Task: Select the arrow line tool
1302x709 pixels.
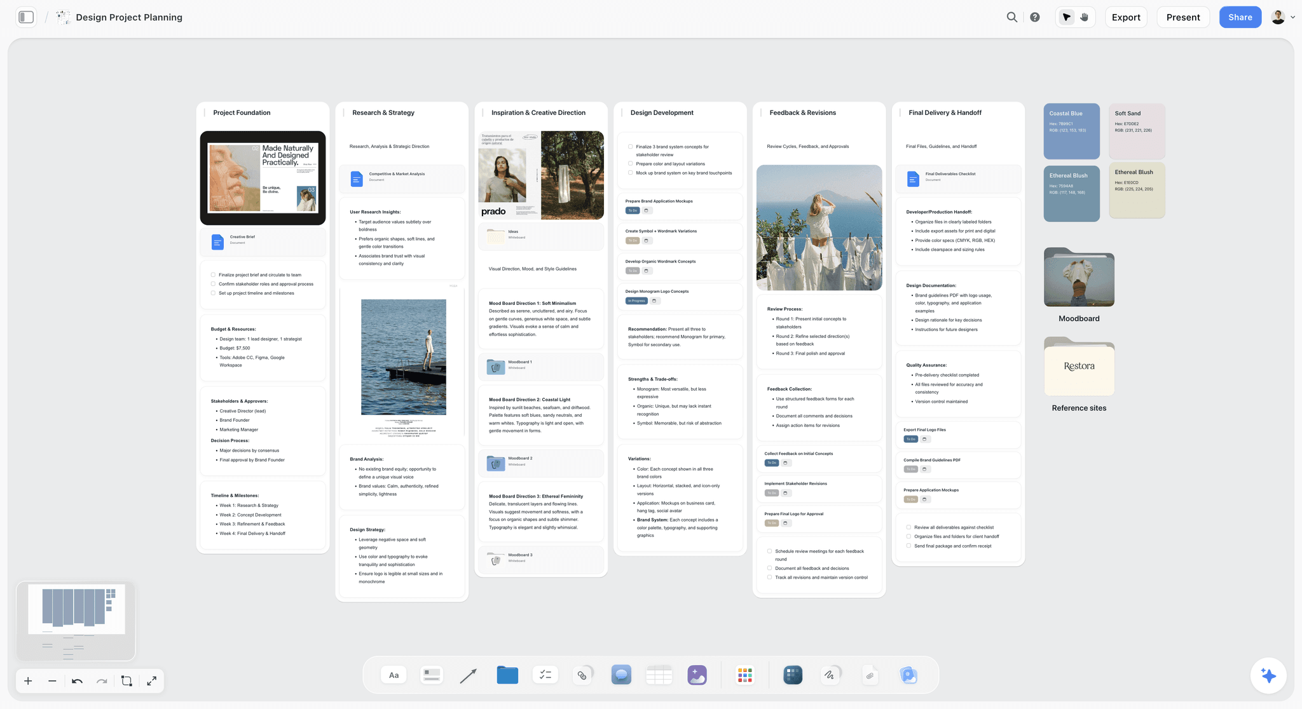Action: click(468, 675)
